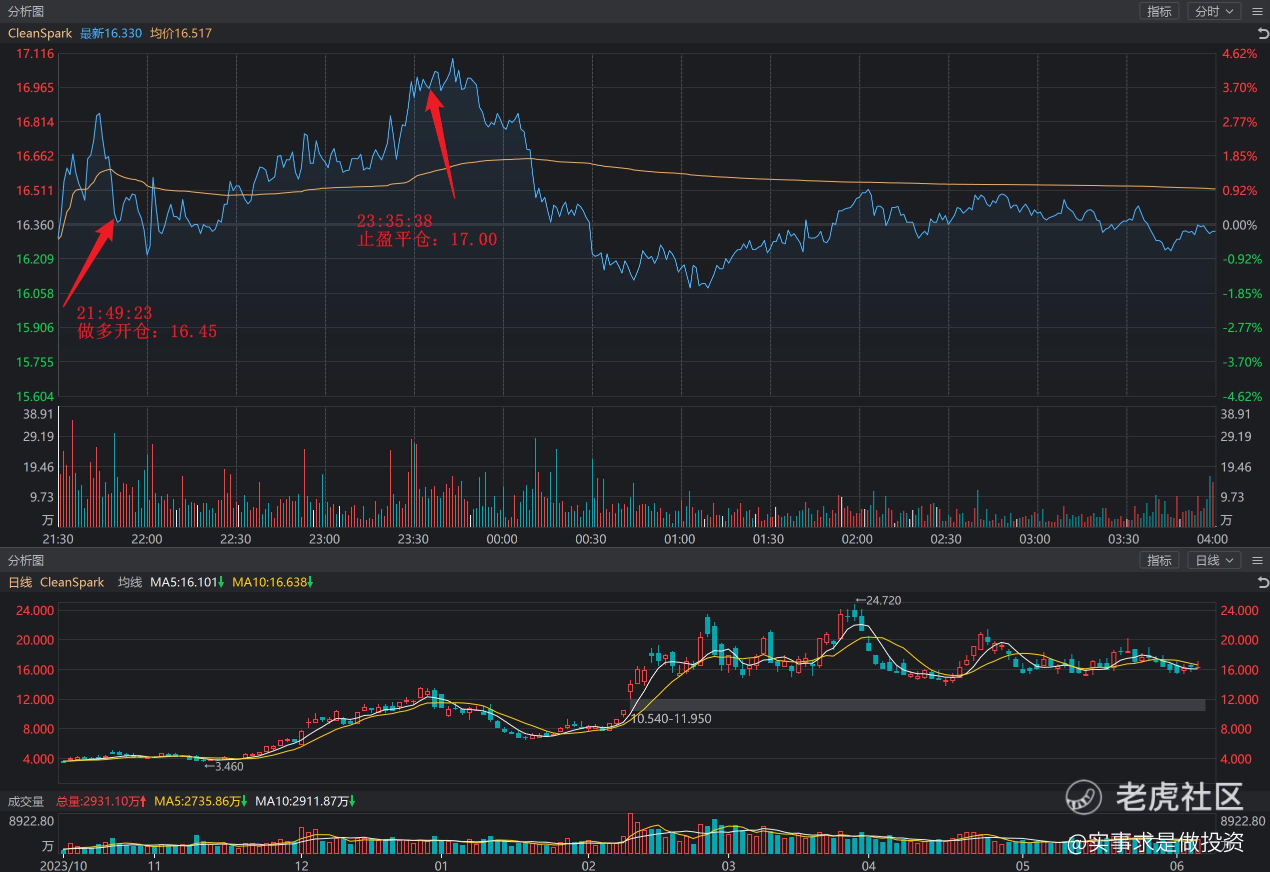Screen dimensions: 1270x872
Task: Click the MA10:16.638 moving average label
Action: click(272, 582)
